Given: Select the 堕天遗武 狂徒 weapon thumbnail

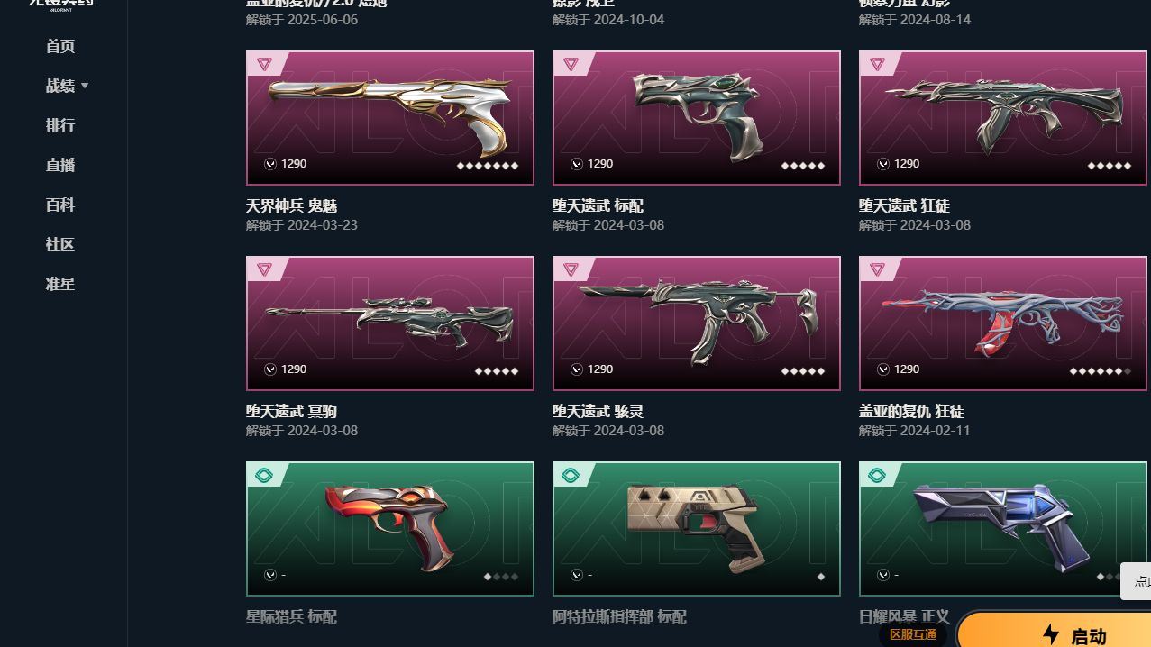Looking at the screenshot, I should coord(1003,118).
